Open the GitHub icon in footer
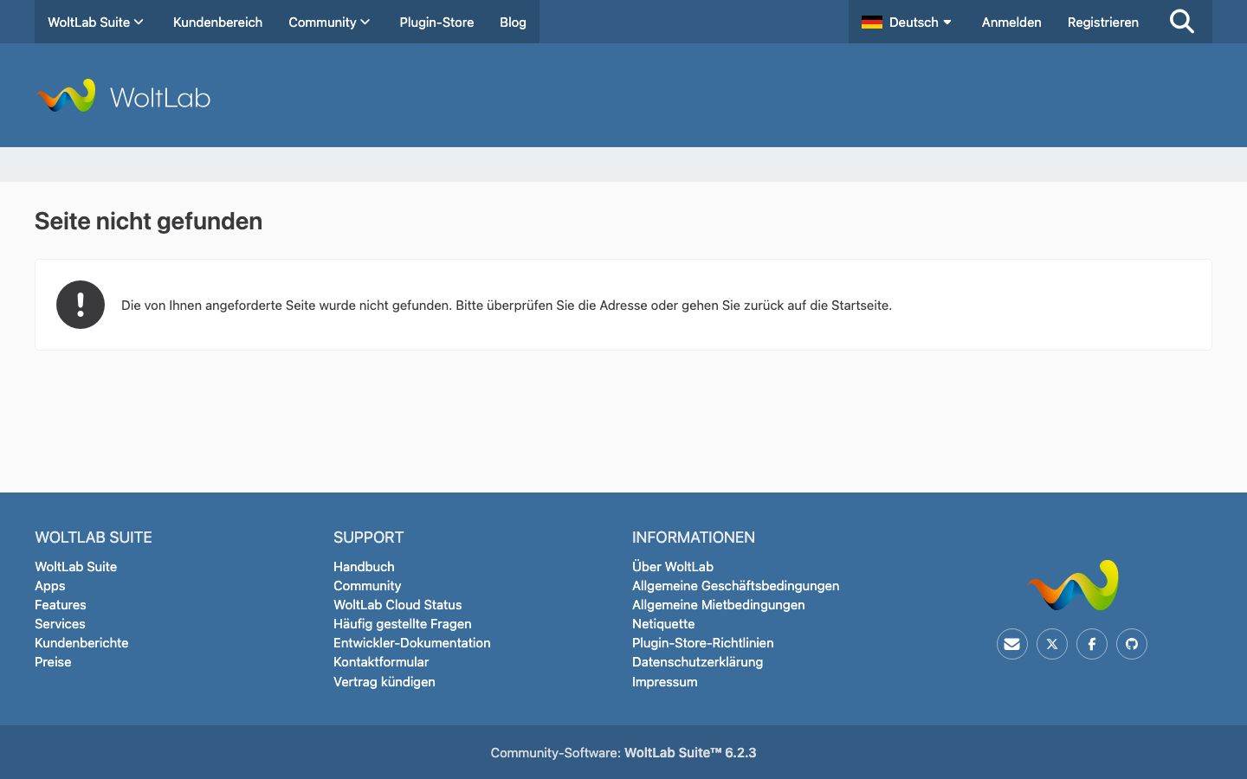 coord(1132,644)
